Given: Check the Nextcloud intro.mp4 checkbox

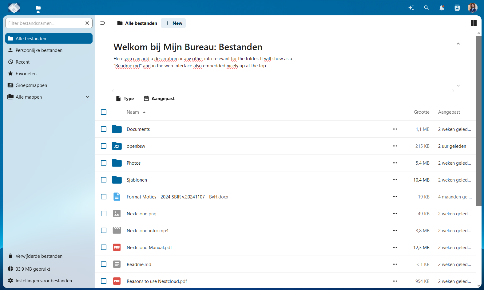Looking at the screenshot, I should pos(104,230).
